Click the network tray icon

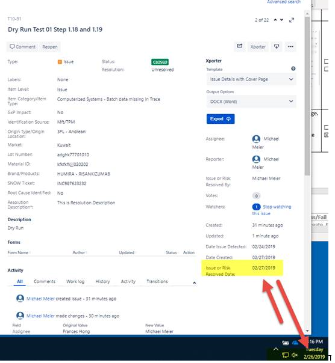pyautogui.click(x=286, y=355)
